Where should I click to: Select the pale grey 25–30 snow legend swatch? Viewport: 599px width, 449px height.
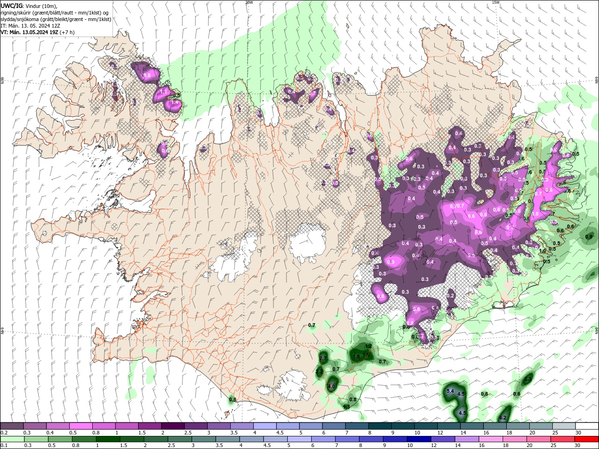[563, 426]
